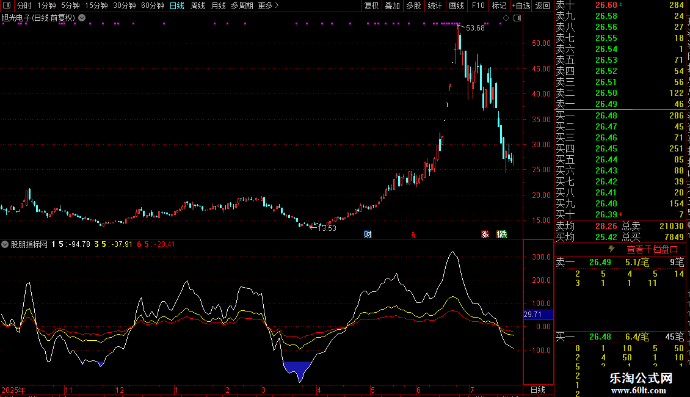The height and width of the screenshot is (397, 690).
Task: Expand dropdown beside 旭光电子 chart title
Action: (x=82, y=18)
